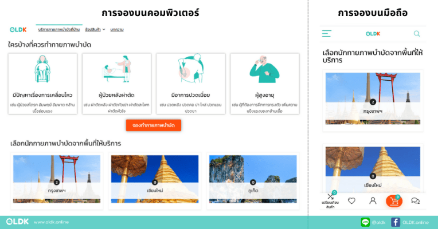
Task: Click the LINE @oldk icon
Action: (x=365, y=222)
